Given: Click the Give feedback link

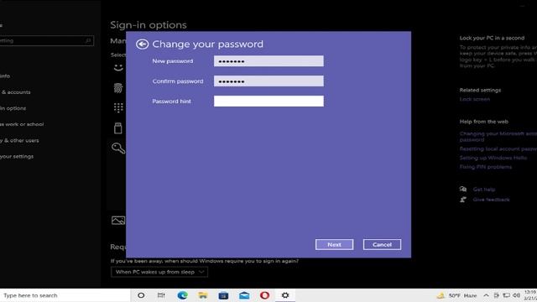Looking at the screenshot, I should (x=491, y=200).
